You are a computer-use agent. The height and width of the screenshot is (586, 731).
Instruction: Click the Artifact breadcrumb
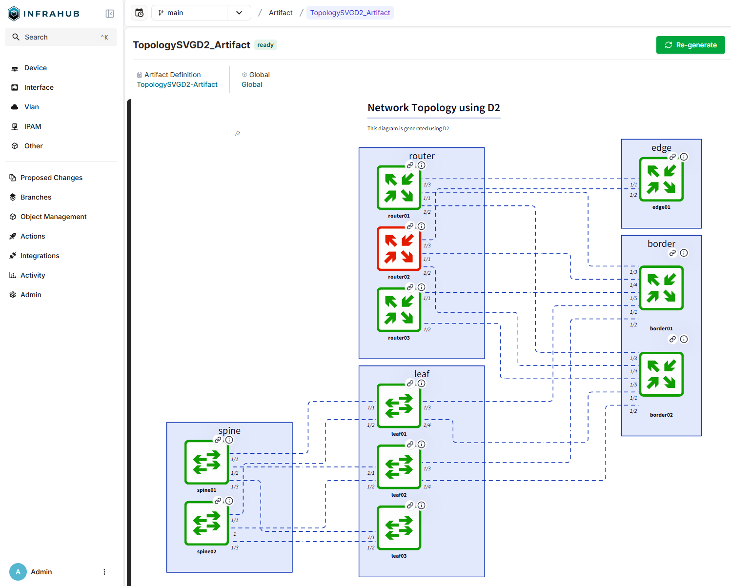point(281,13)
